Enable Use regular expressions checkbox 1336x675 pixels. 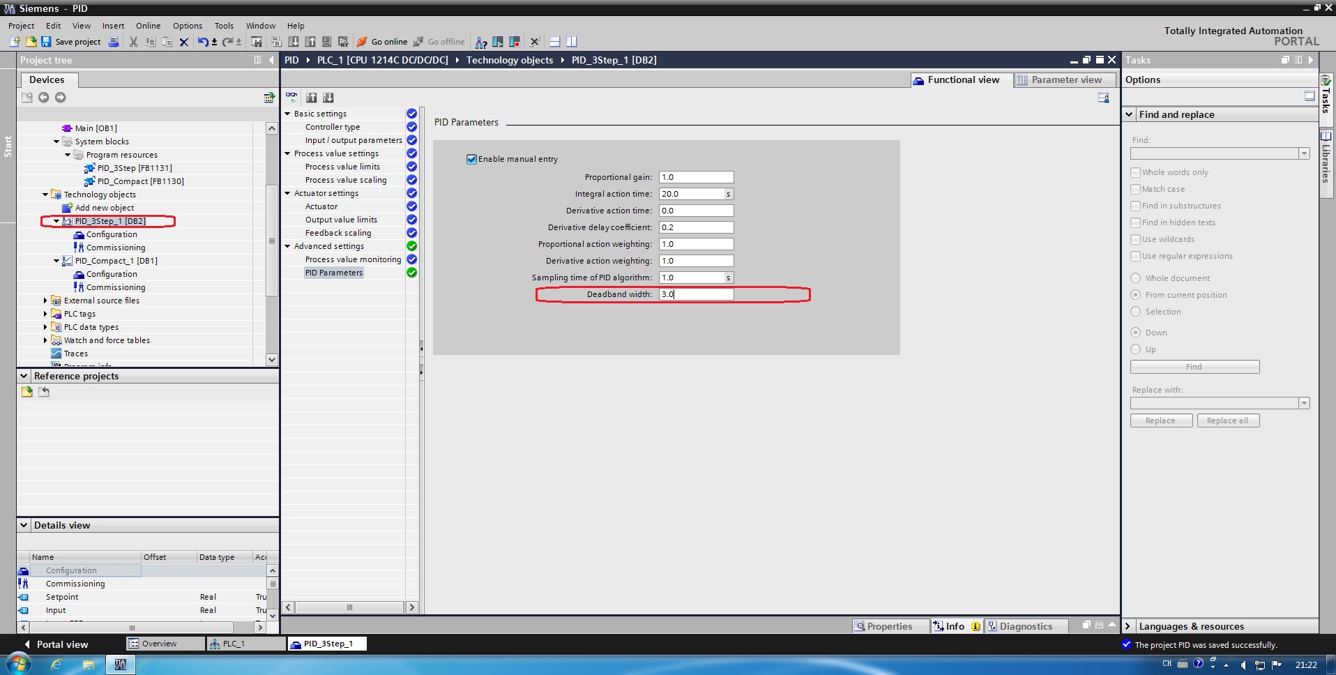point(1135,256)
